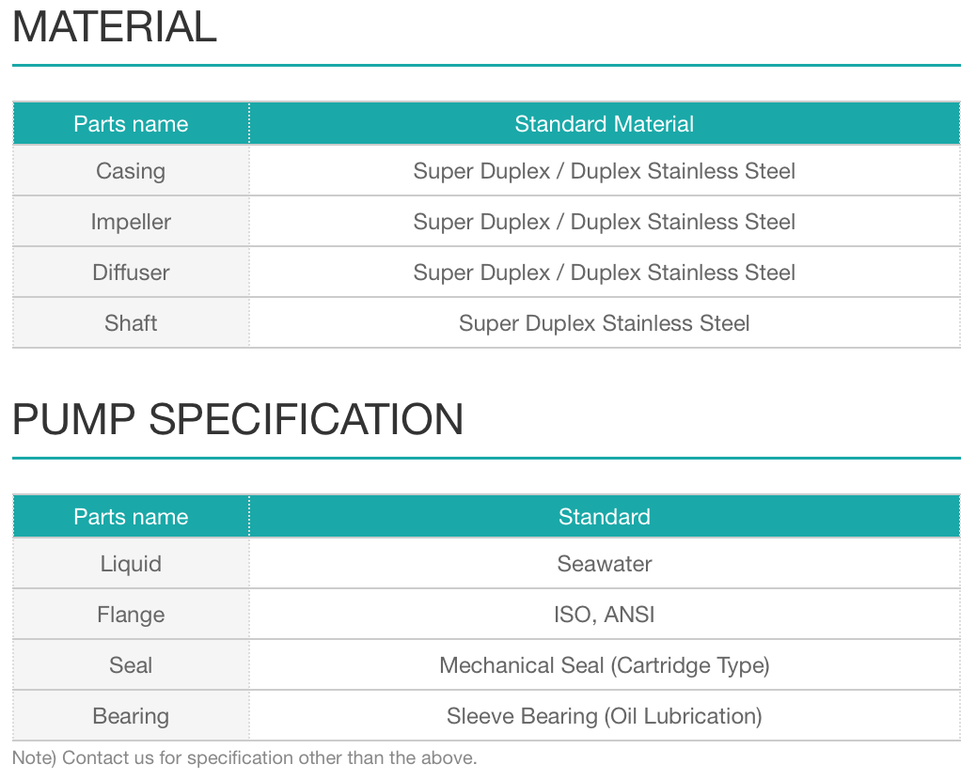
Task: Click the Seawater value cell
Action: pyautogui.click(x=604, y=564)
